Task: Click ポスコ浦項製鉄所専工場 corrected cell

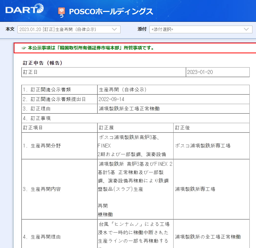Action: click(x=211, y=146)
